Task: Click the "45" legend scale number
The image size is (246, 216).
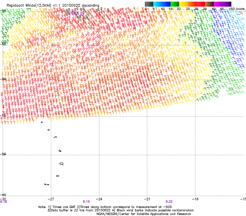Action: pos(222,9)
